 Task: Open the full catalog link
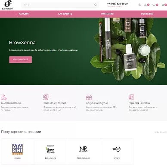coord(161,132)
